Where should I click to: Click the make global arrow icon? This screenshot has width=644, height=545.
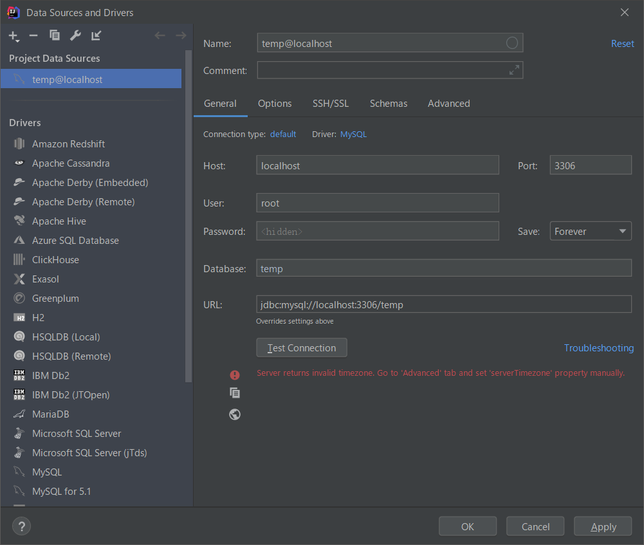[96, 36]
